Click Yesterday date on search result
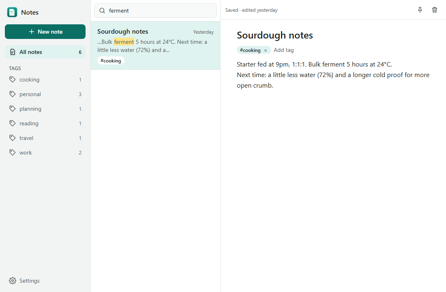446x292 pixels. coord(204,32)
